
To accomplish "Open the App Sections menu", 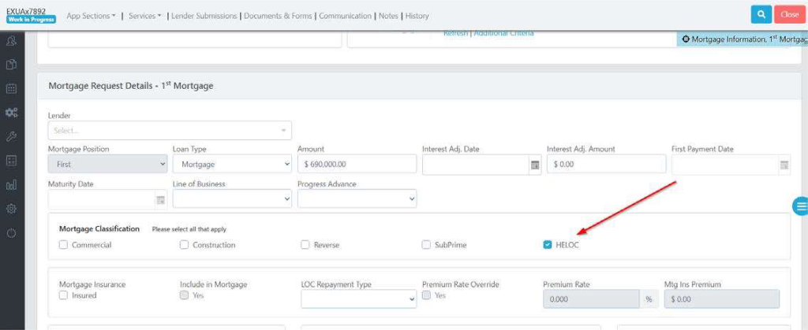I will pyautogui.click(x=91, y=16).
